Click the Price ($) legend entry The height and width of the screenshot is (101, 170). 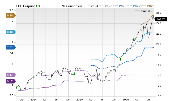pyautogui.click(x=143, y=11)
